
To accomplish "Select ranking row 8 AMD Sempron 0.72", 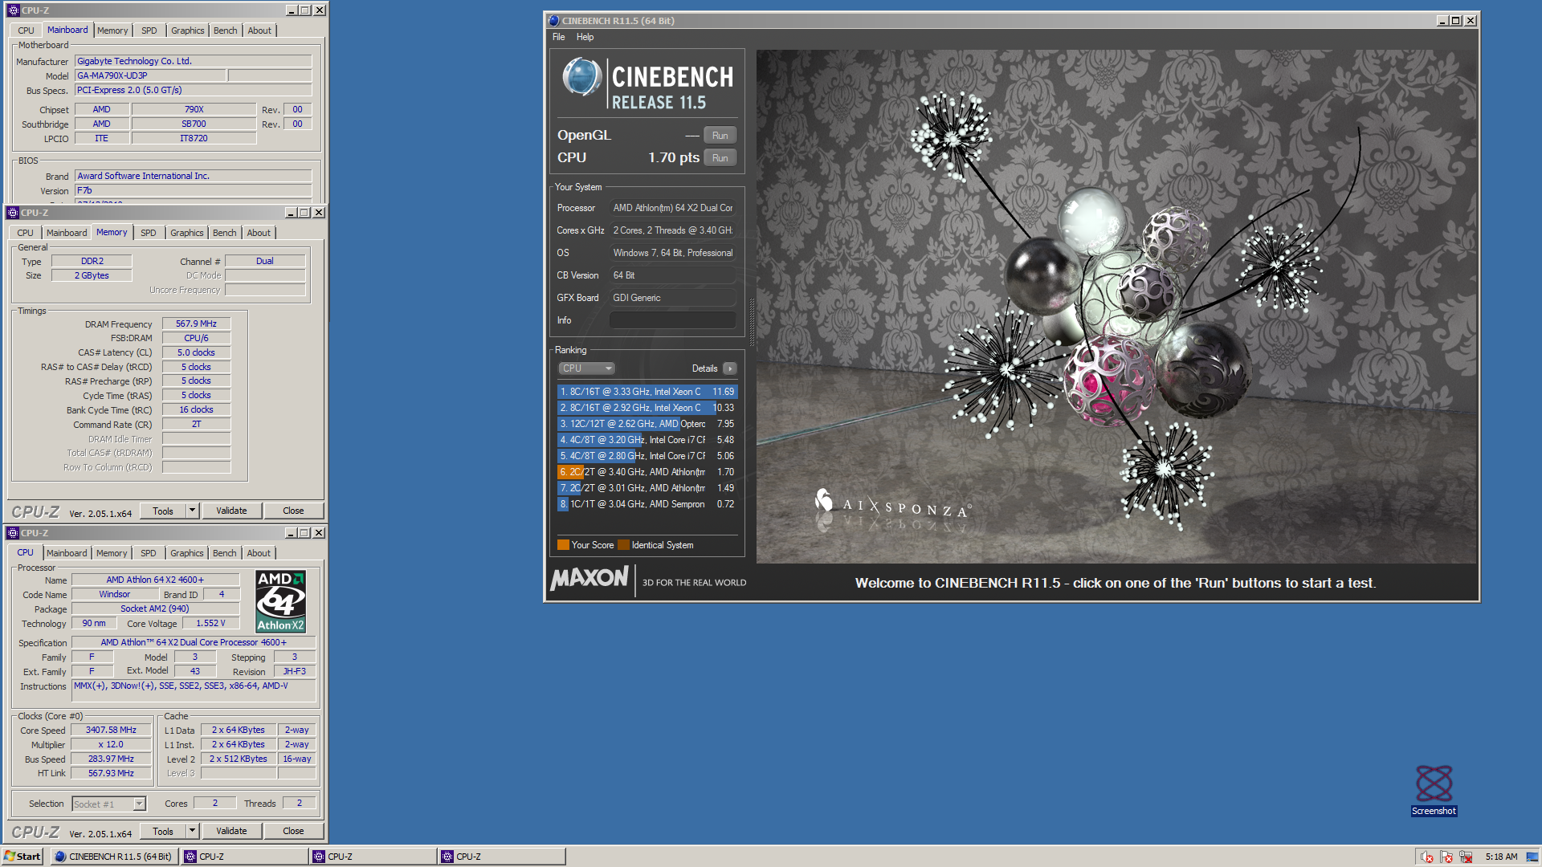I will 647,504.
